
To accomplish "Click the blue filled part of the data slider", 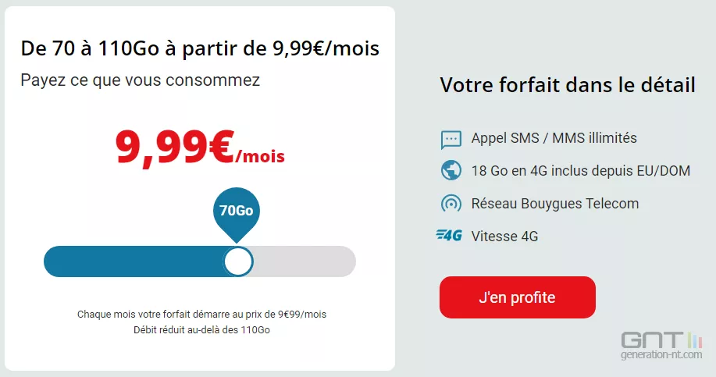I will [x=134, y=261].
